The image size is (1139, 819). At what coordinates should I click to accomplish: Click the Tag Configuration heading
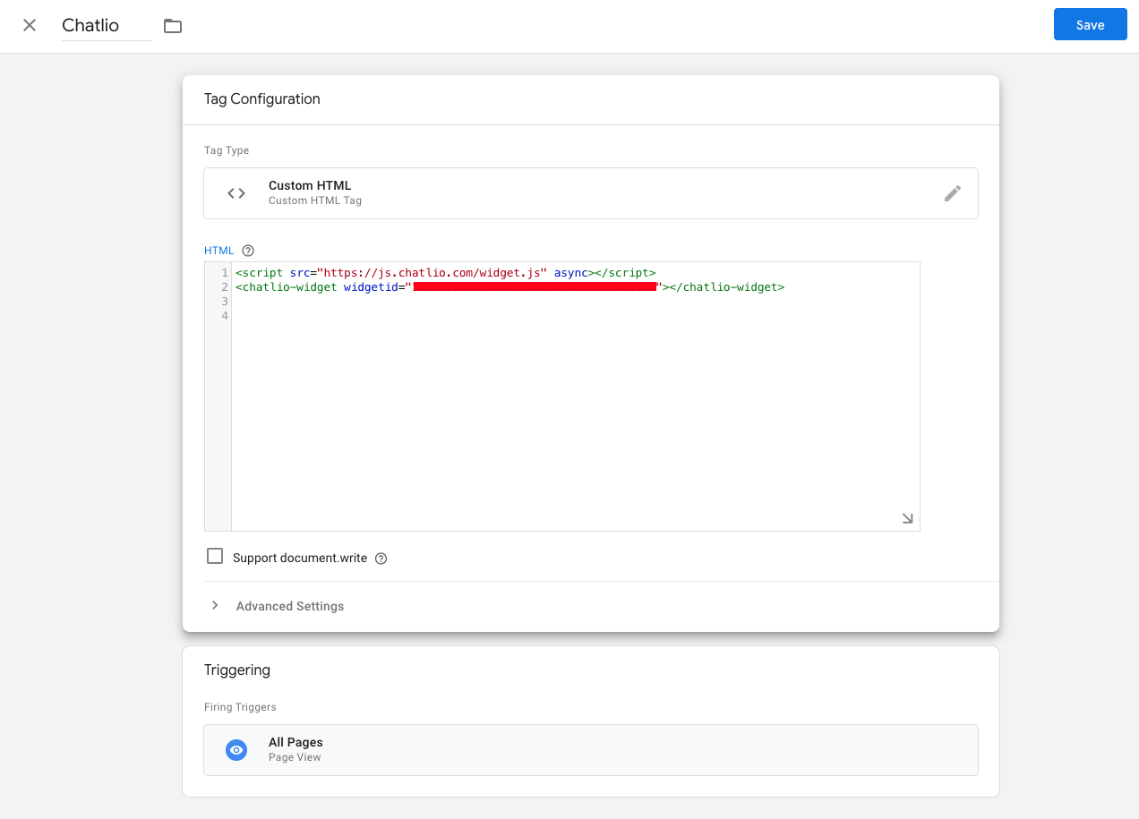click(262, 99)
